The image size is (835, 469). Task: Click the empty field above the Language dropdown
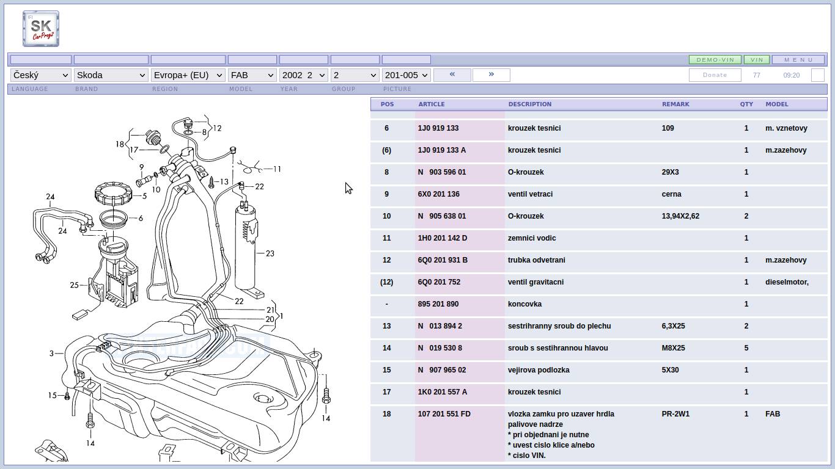tap(41, 60)
